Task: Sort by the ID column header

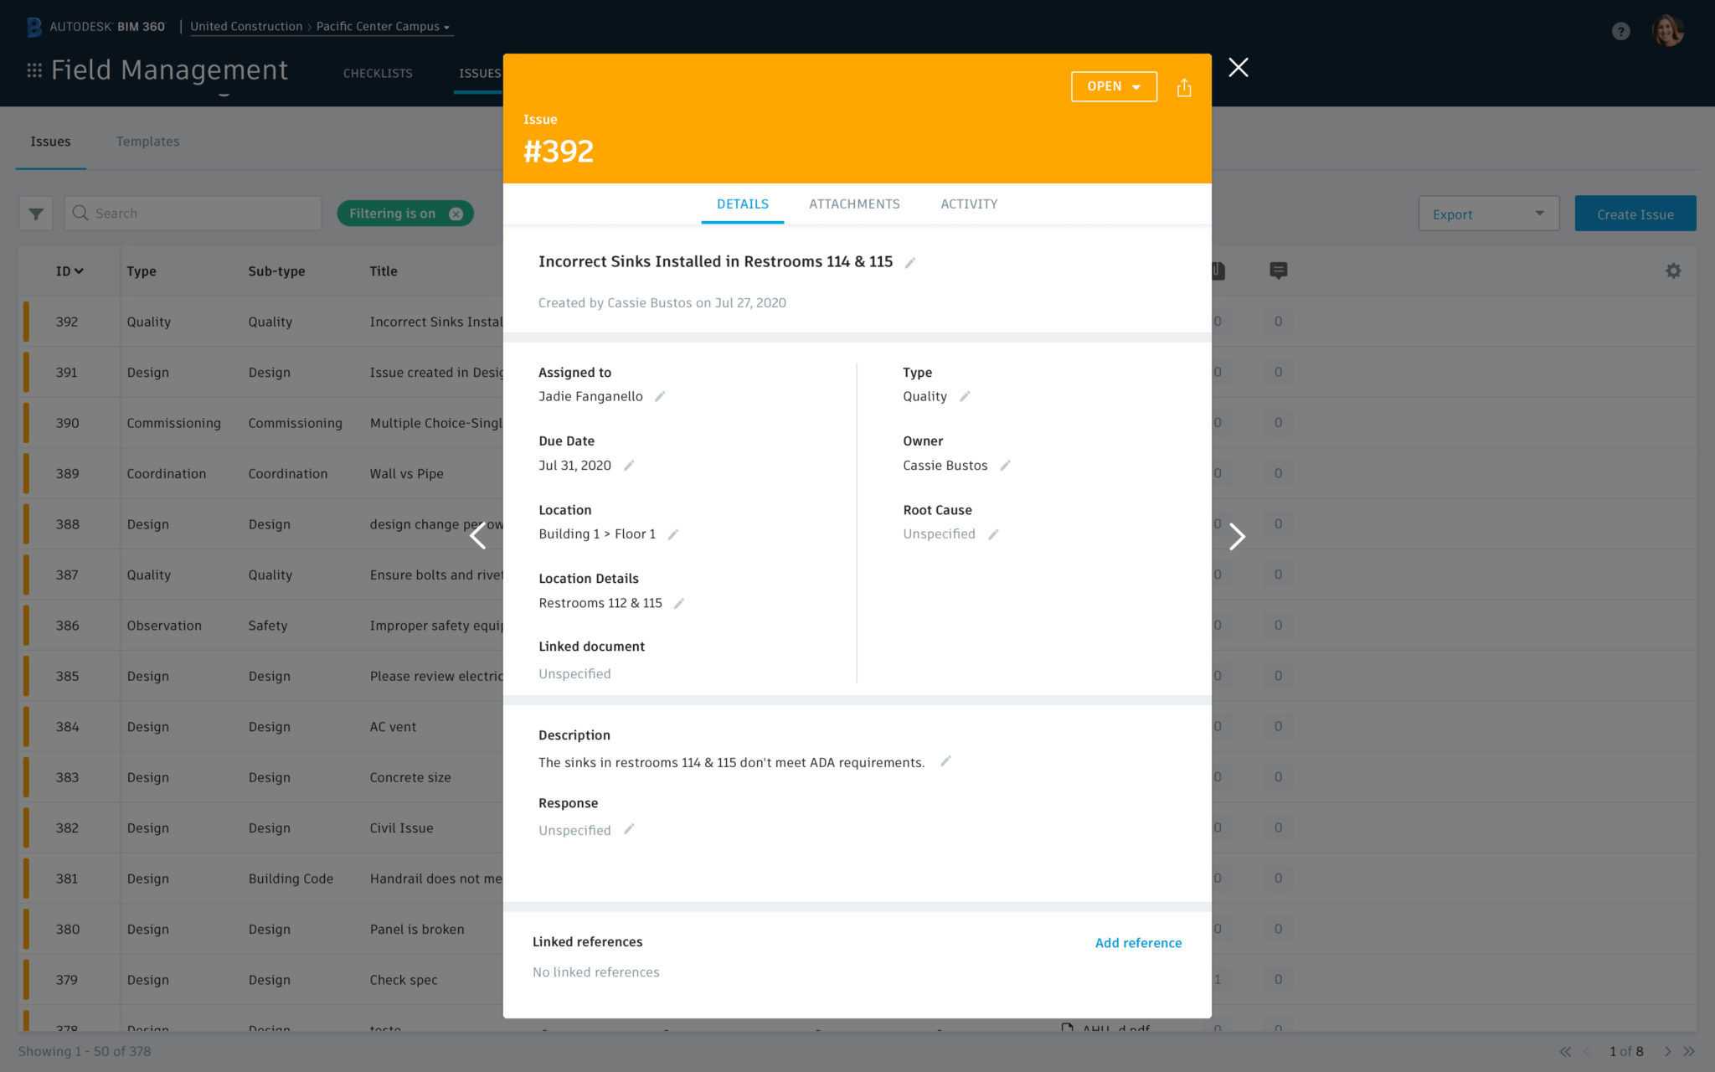Action: [x=70, y=271]
